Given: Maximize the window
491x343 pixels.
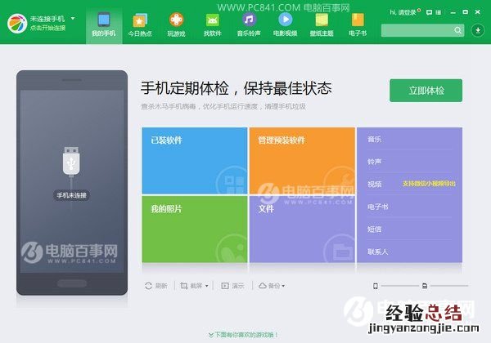Looking at the screenshot, I should click(x=466, y=12).
